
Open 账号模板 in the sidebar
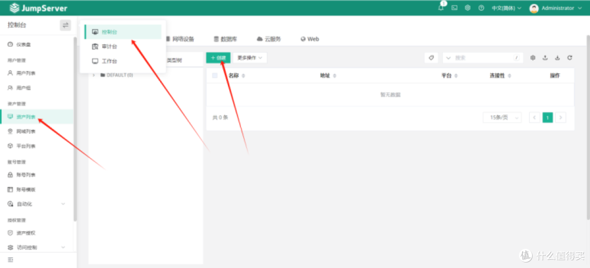click(37, 190)
